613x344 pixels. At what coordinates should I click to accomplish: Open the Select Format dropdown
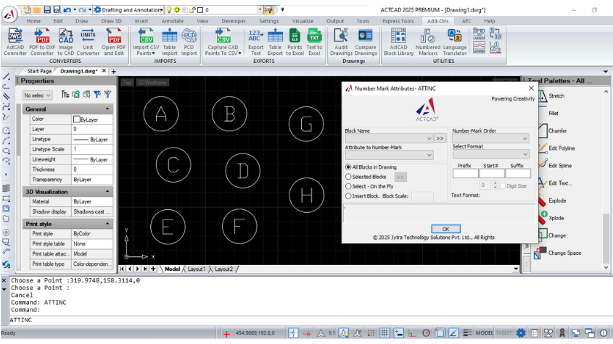[490, 154]
